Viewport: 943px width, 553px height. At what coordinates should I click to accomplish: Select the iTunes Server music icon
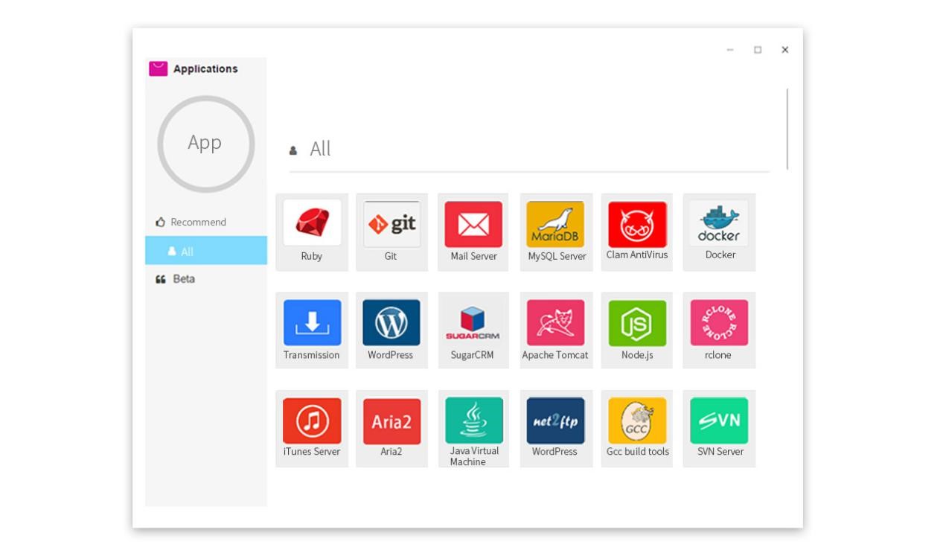click(x=312, y=421)
